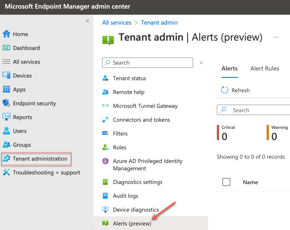The height and width of the screenshot is (230, 290).
Task: Open Diagnostics settings
Action: tap(138, 182)
